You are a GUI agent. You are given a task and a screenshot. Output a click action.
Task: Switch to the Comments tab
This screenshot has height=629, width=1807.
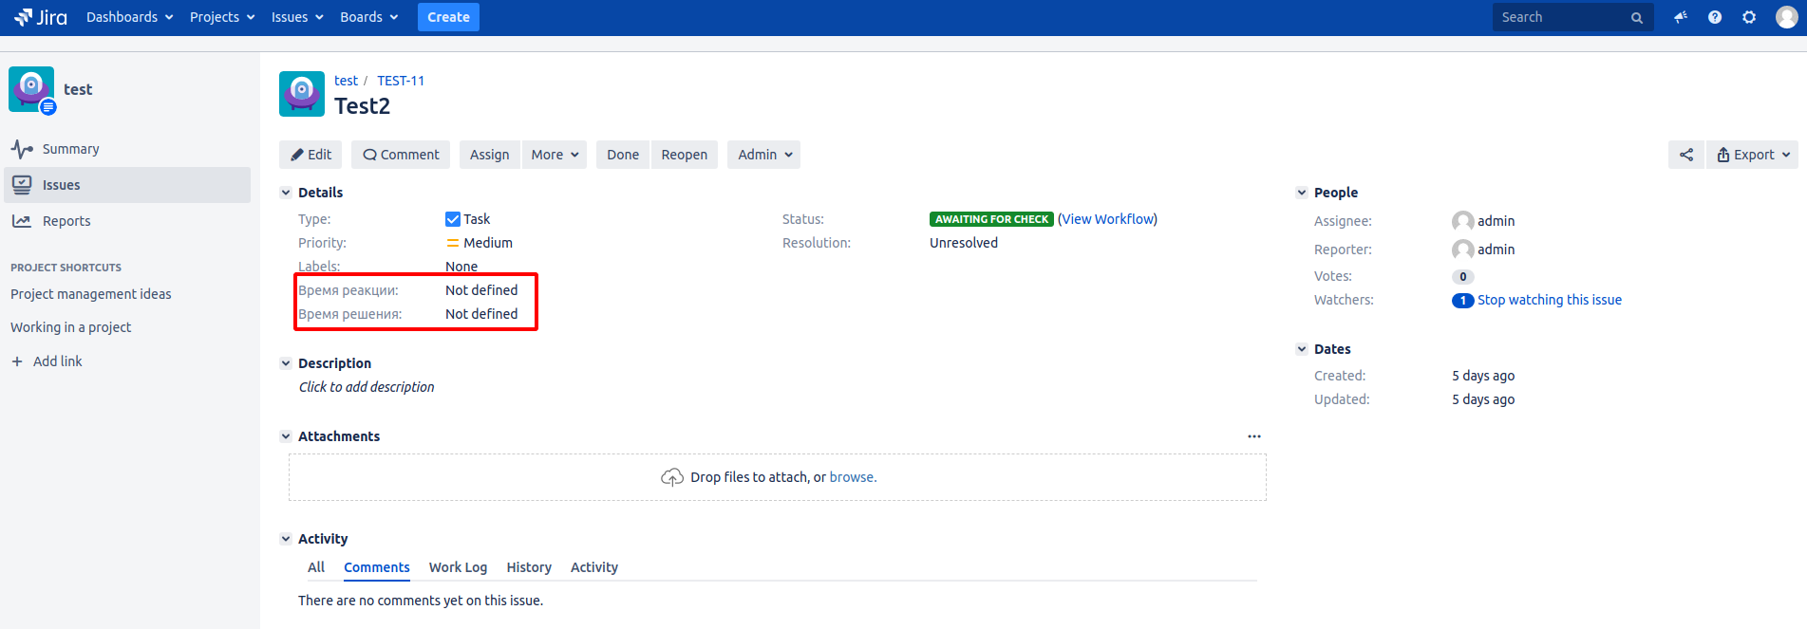click(x=377, y=567)
